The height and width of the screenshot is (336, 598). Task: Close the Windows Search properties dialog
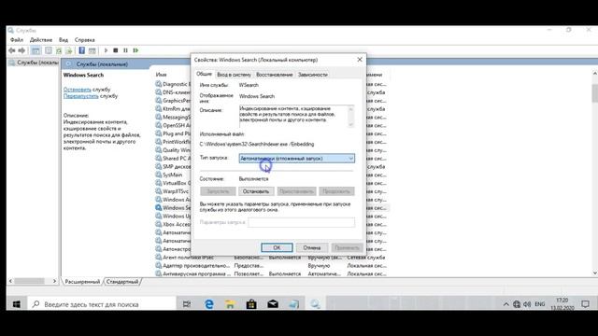359,60
